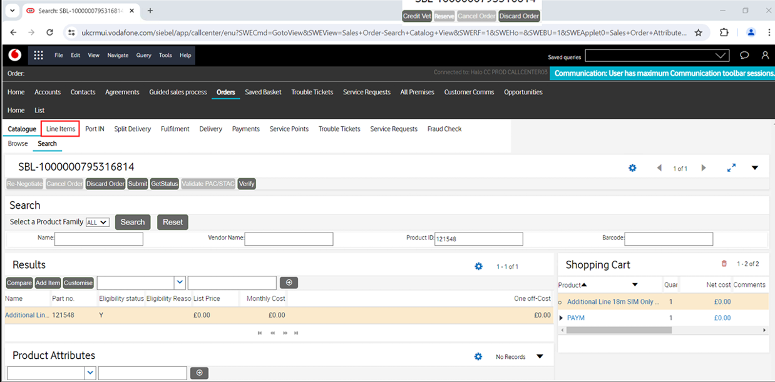This screenshot has height=382, width=775.
Task: Open the Chrome profile avatar
Action: pyautogui.click(x=751, y=33)
